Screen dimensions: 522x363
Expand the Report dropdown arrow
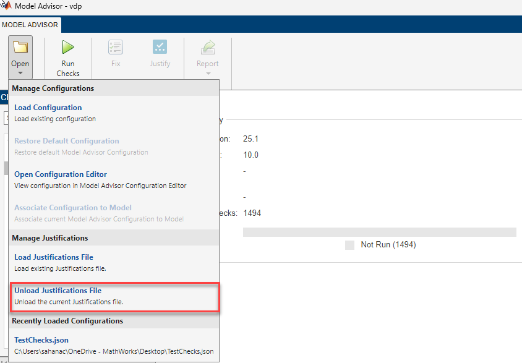click(207, 73)
